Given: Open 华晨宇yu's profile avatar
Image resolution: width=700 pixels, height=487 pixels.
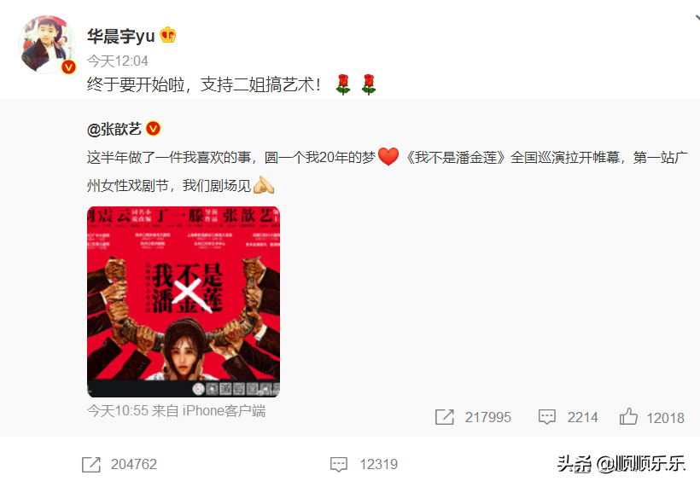Looking at the screenshot, I should point(47,44).
